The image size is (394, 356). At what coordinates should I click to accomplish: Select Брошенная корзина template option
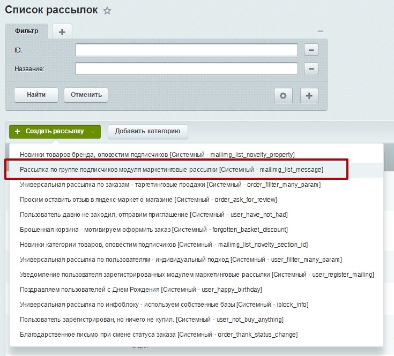[154, 230]
